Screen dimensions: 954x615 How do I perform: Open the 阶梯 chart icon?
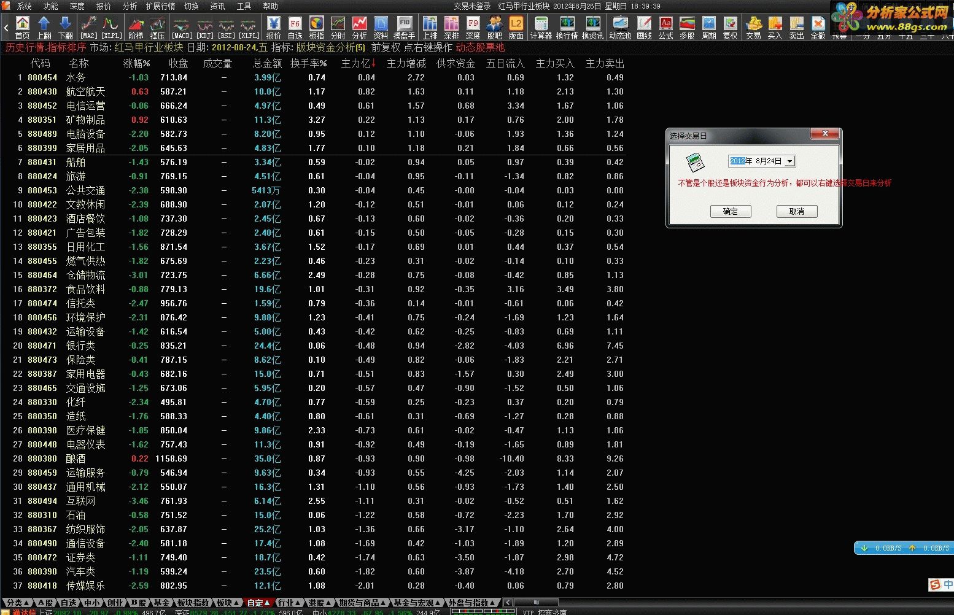pyautogui.click(x=136, y=28)
